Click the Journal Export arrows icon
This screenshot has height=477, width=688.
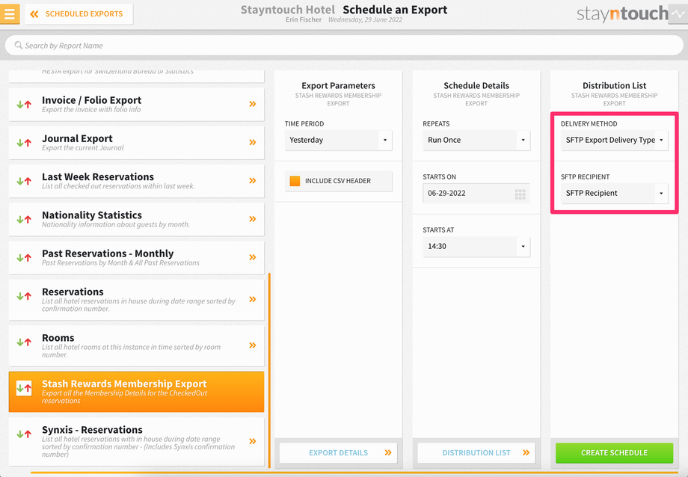click(x=24, y=143)
